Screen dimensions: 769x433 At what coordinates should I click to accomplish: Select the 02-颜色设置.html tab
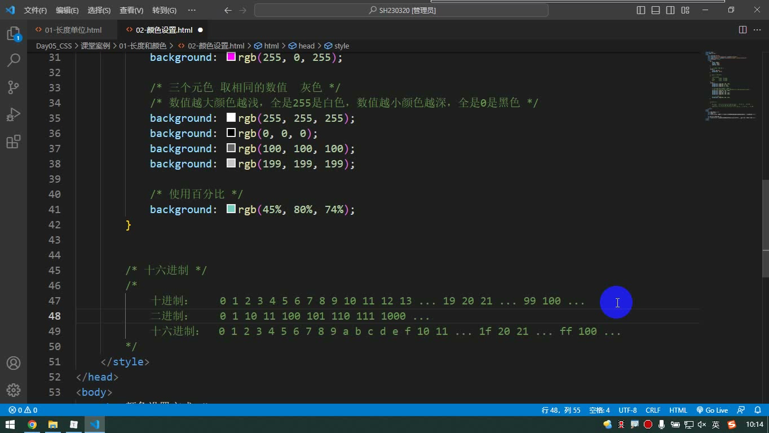coord(163,30)
